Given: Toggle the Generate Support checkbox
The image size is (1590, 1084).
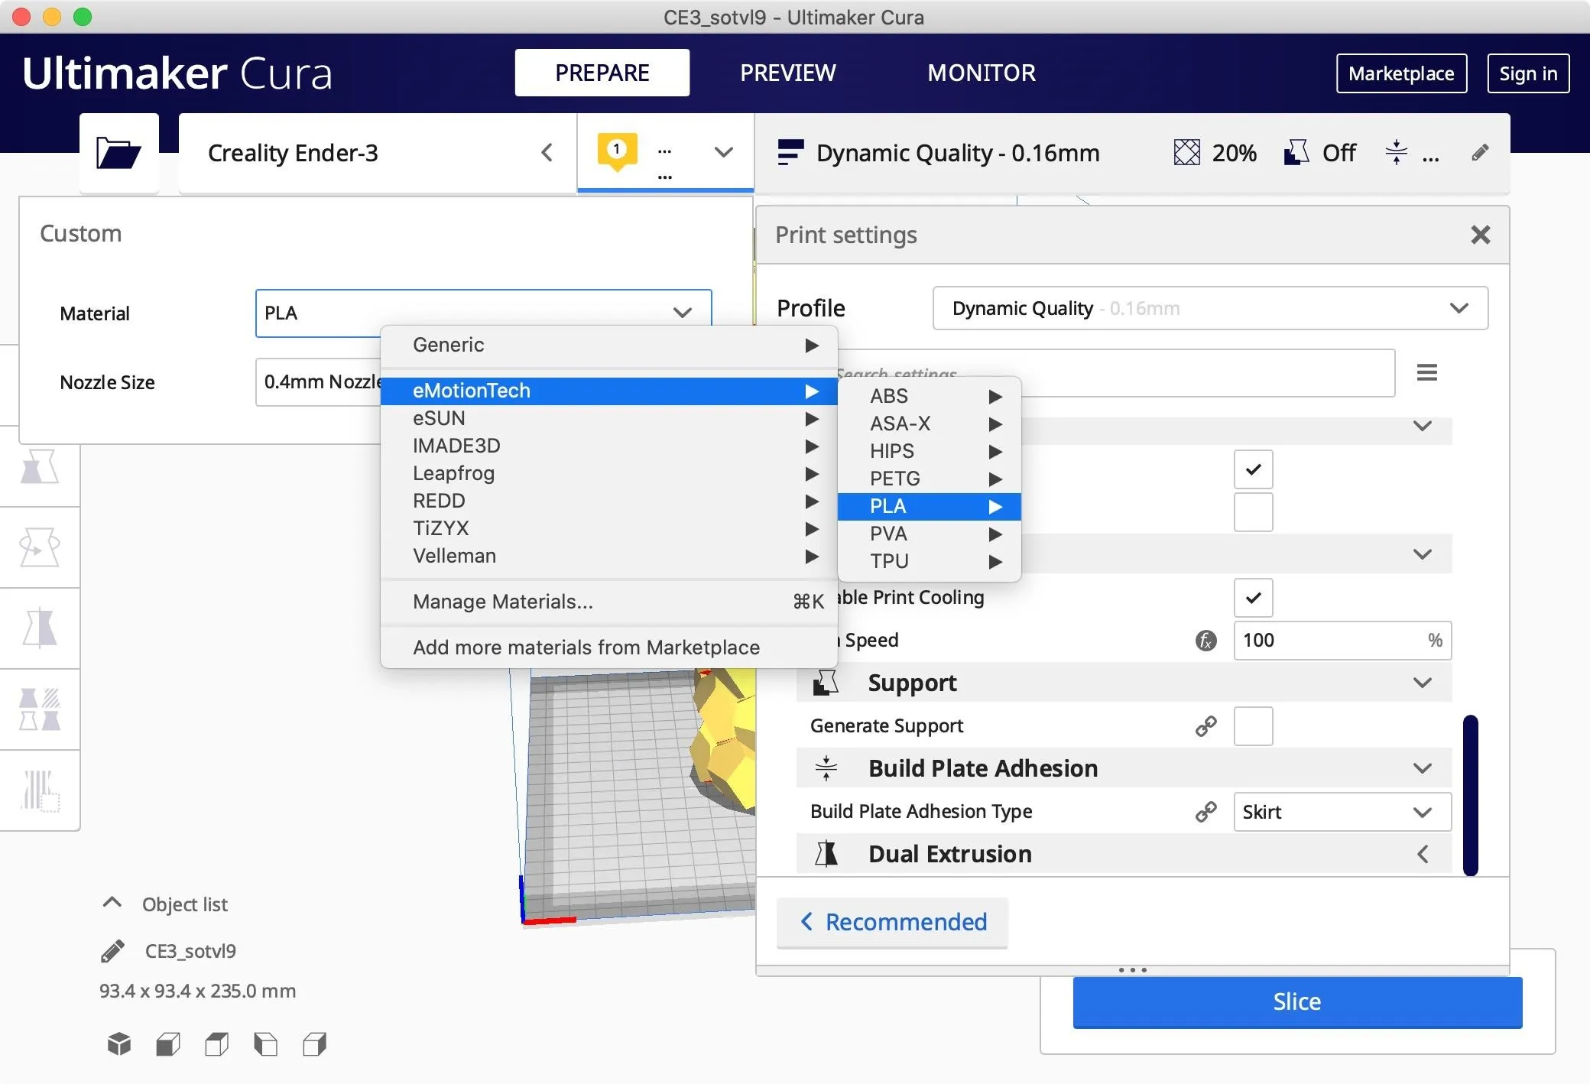Looking at the screenshot, I should (1253, 726).
